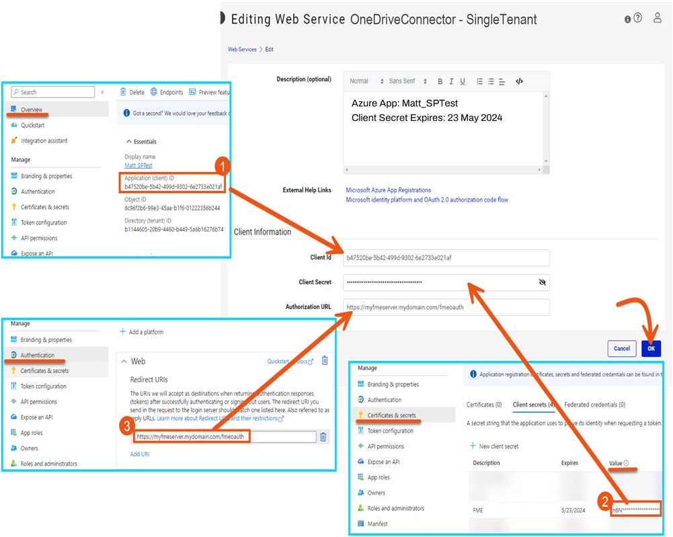Open the Web Services breadcrumb link
The image size is (673, 537).
(x=242, y=49)
